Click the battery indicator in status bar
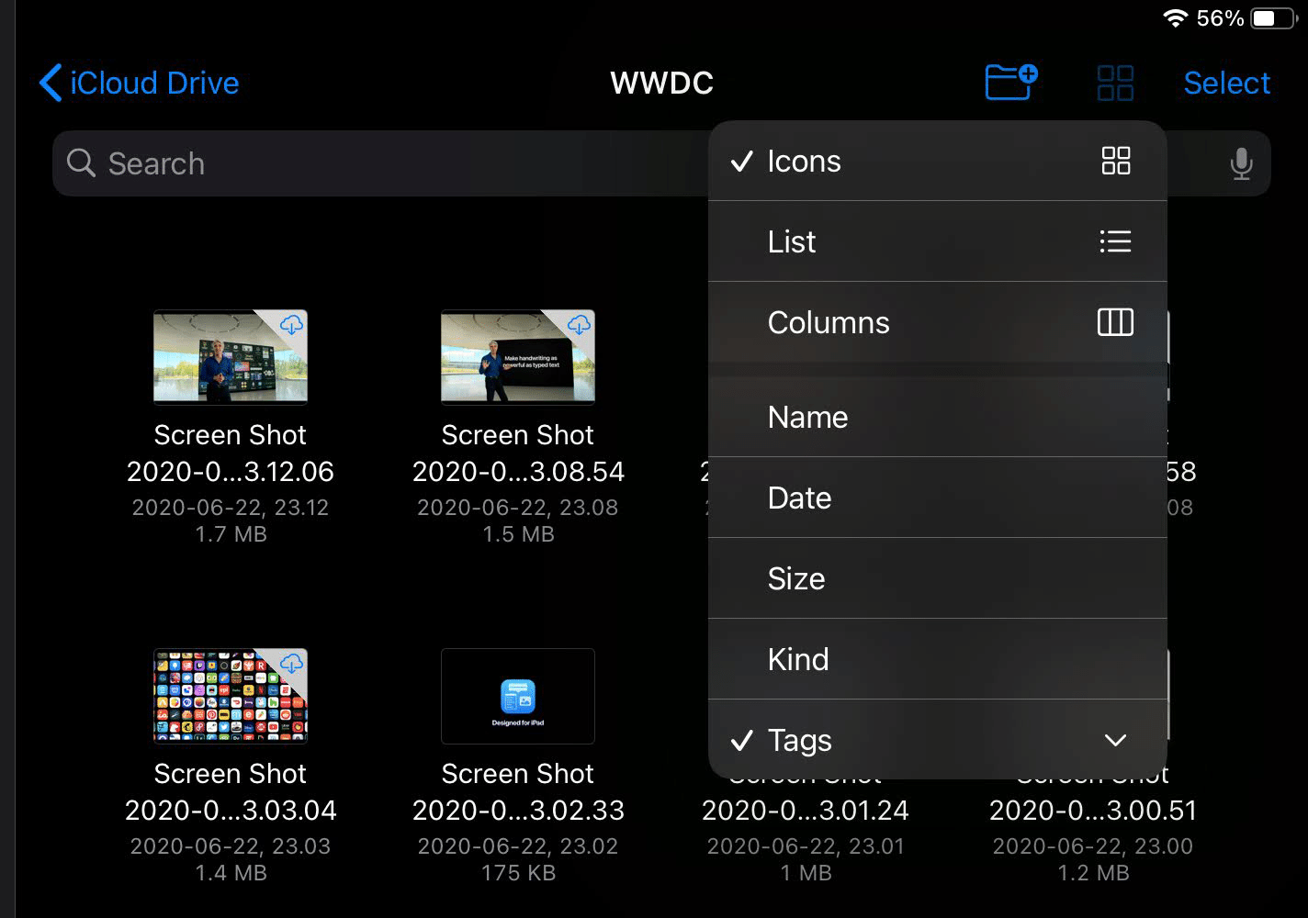1308x918 pixels. [x=1275, y=18]
